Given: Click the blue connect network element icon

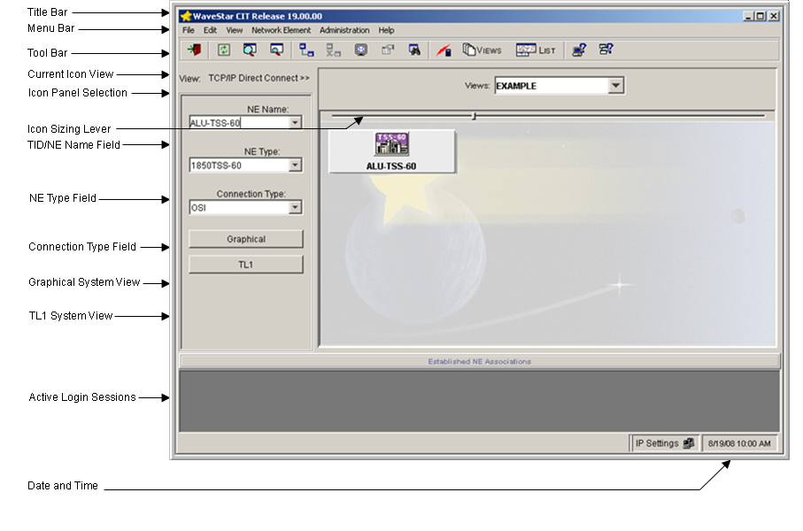Looking at the screenshot, I should [306, 50].
